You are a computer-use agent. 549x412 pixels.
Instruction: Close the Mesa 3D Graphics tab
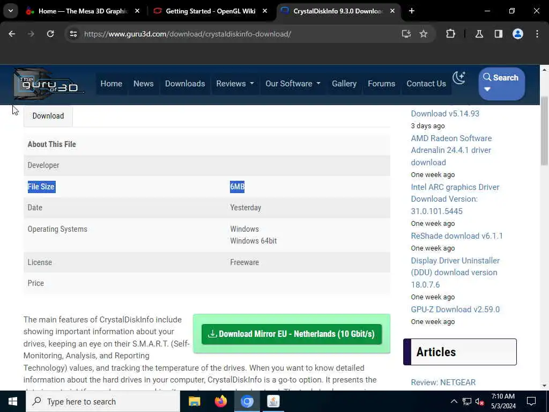click(x=137, y=11)
